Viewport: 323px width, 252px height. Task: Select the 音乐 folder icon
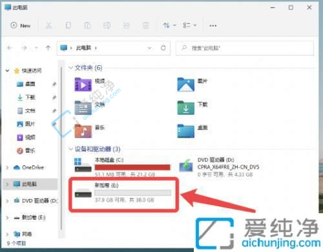[x=83, y=131]
